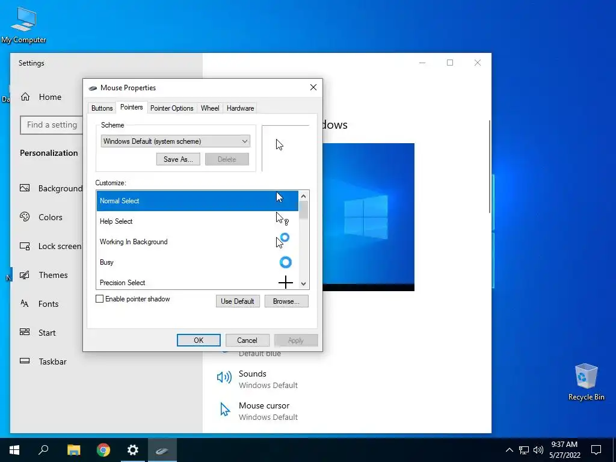Select the Precision Select pointer row

click(197, 282)
